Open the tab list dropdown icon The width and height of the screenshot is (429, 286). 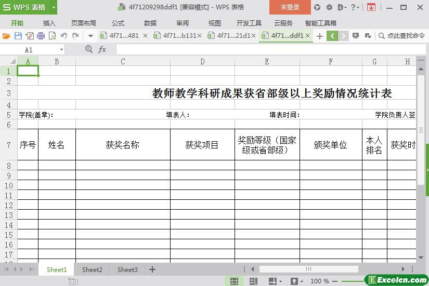point(368,35)
